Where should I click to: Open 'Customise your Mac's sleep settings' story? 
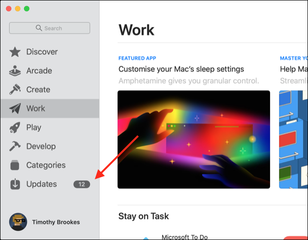click(x=181, y=69)
